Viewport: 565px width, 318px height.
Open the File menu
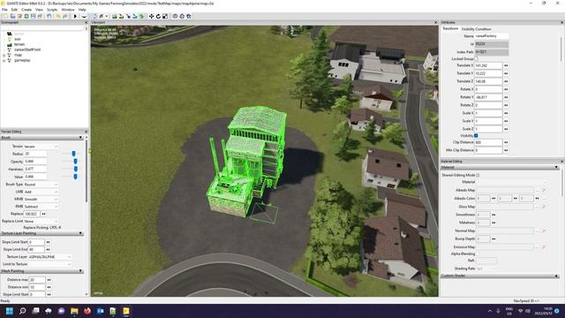tap(4, 10)
